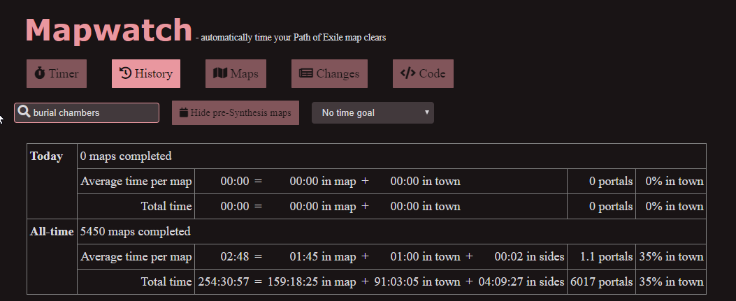
Task: Click the stopwatch icon on Timer
Action: [x=40, y=73]
